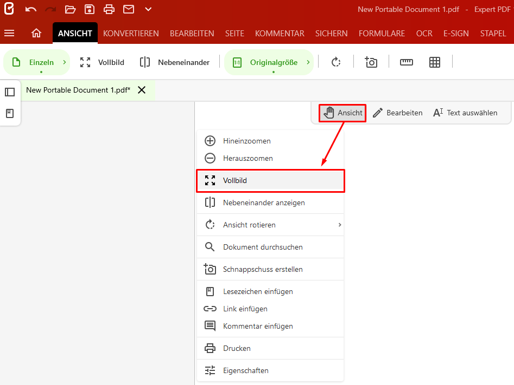Open the STAPEL ribbon tab

click(493, 34)
